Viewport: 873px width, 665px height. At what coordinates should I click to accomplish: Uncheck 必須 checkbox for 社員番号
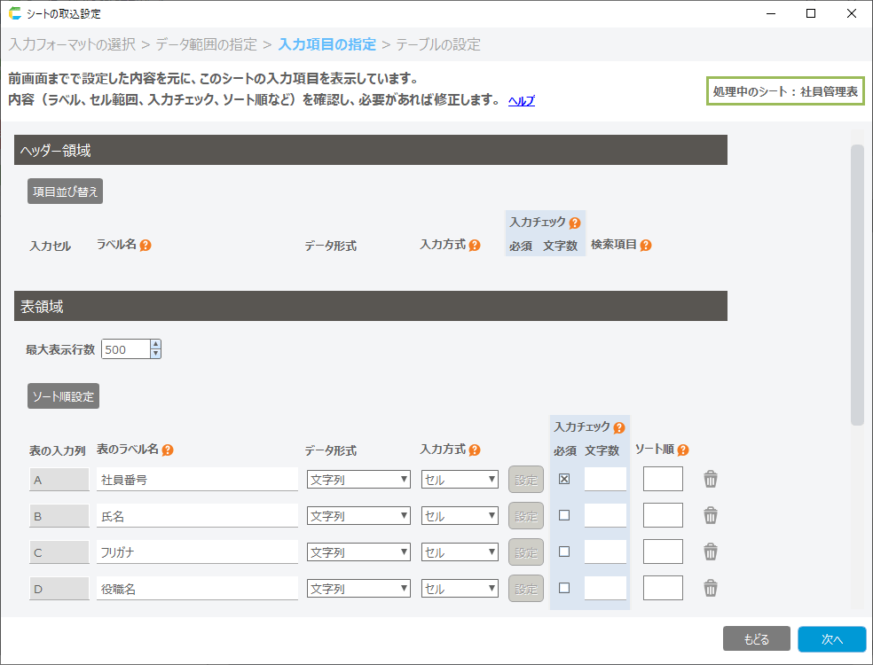coord(564,480)
